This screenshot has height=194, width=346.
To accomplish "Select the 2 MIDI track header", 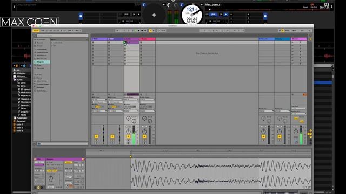I will coord(115,39).
